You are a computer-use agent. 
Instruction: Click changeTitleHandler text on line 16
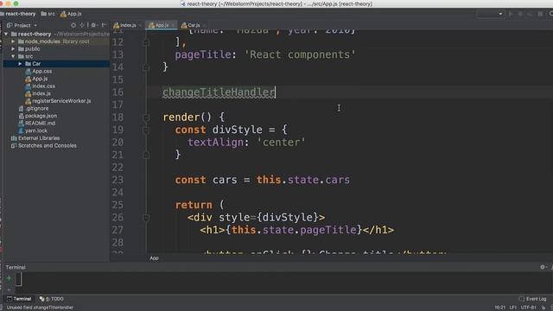pyautogui.click(x=219, y=92)
